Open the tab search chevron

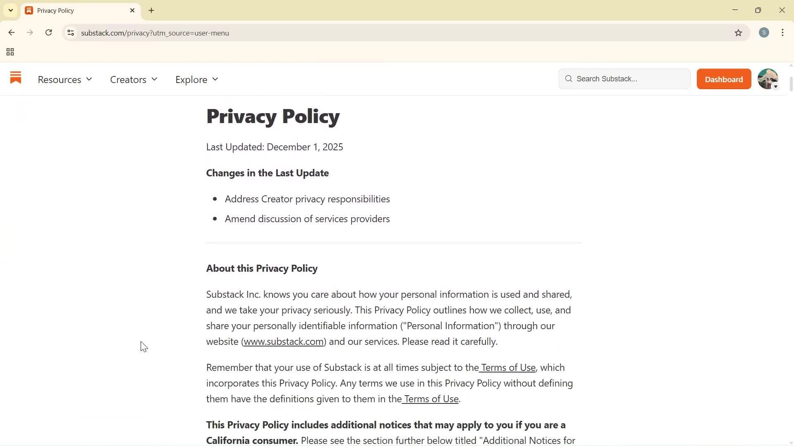pos(11,10)
